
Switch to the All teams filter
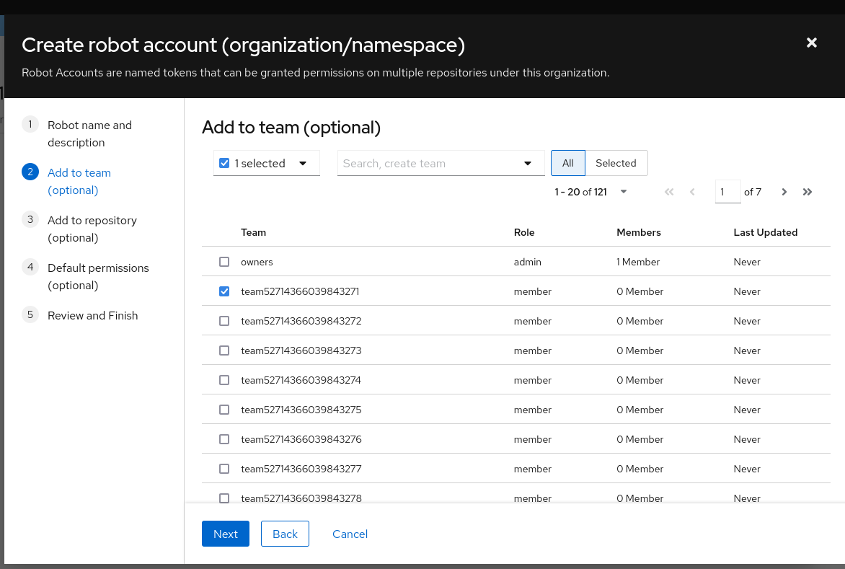[567, 163]
